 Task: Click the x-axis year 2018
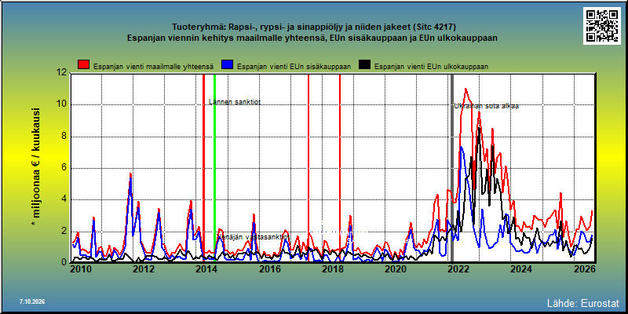(332, 269)
